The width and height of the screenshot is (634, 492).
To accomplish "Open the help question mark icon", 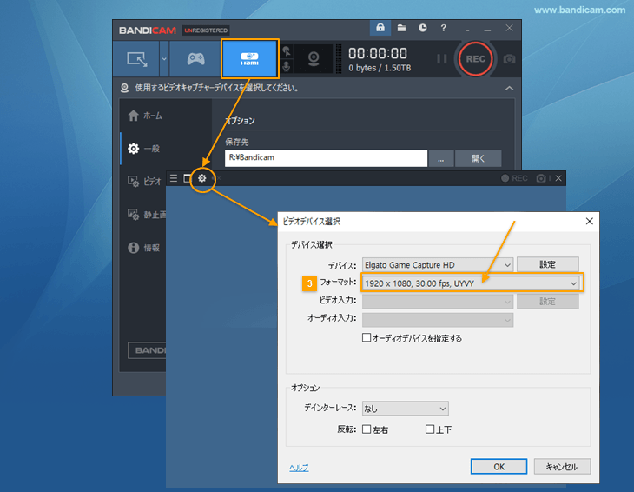I will [x=444, y=28].
